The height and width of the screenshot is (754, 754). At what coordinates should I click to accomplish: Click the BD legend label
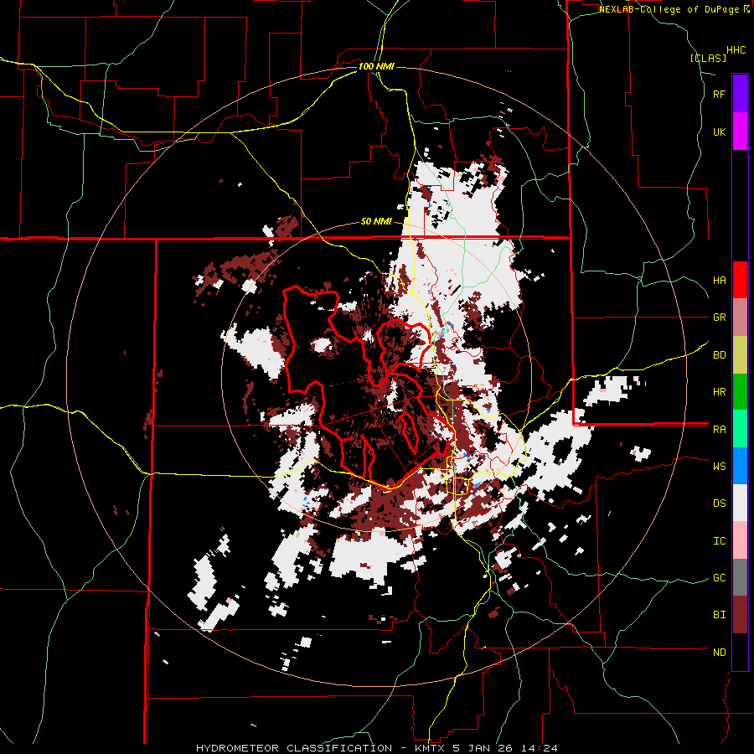coord(719,355)
